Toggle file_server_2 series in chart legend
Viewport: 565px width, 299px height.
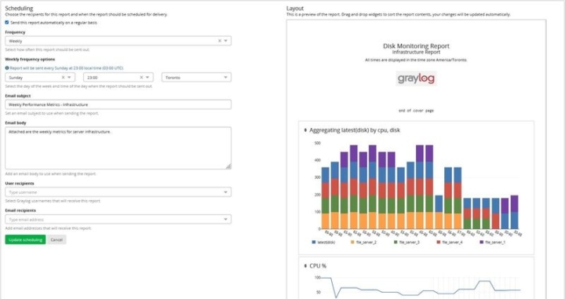coord(363,242)
